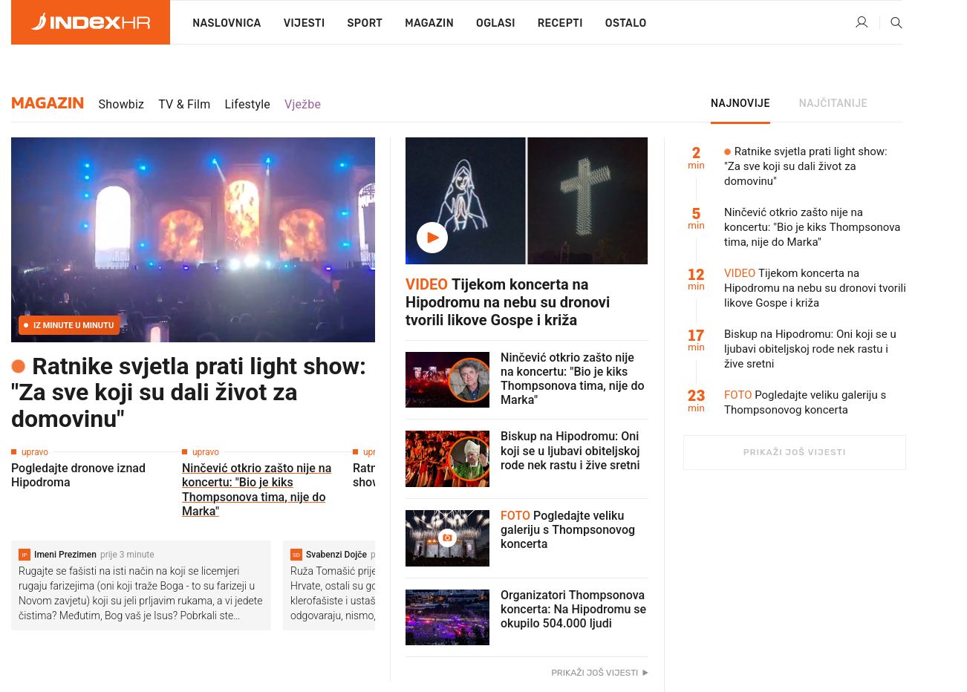Click Svabenzi Dojče avatar icon
Screen dimensions: 967x692
pos(296,555)
